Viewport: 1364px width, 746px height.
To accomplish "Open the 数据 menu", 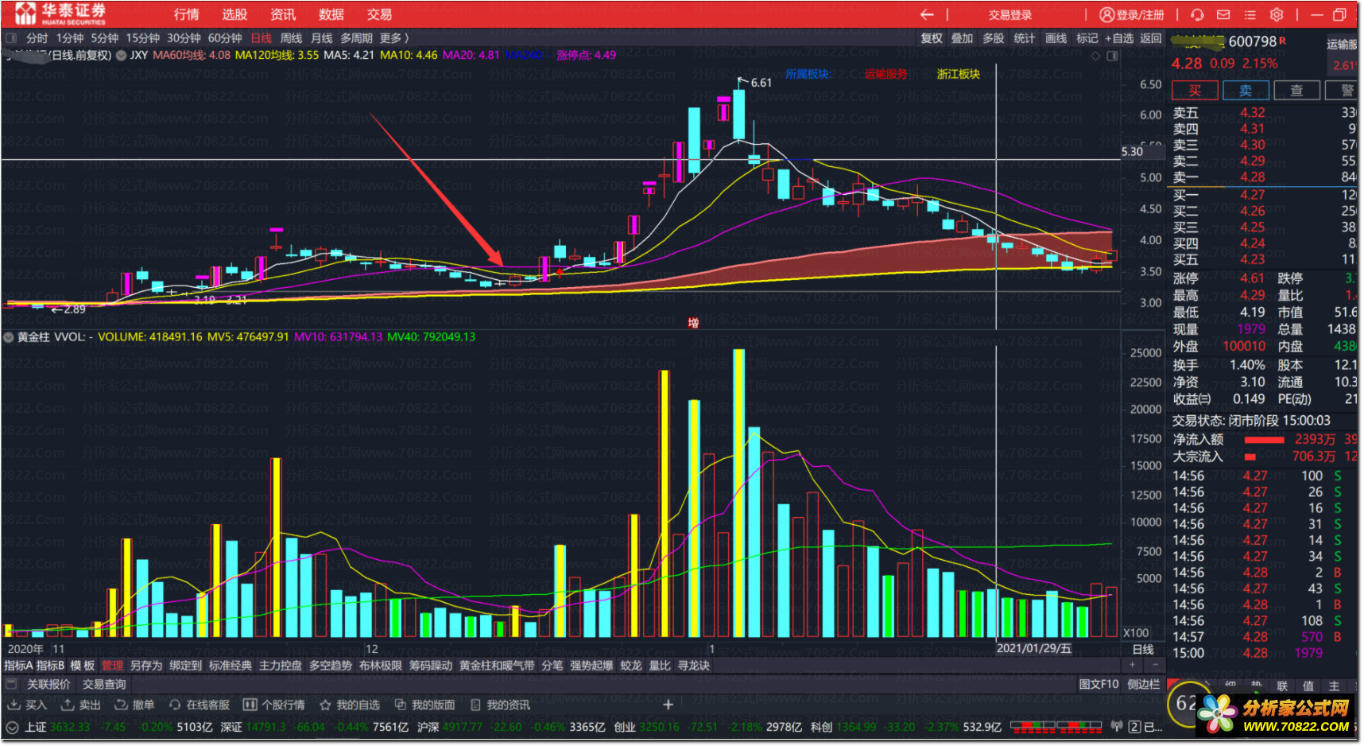I will point(331,14).
